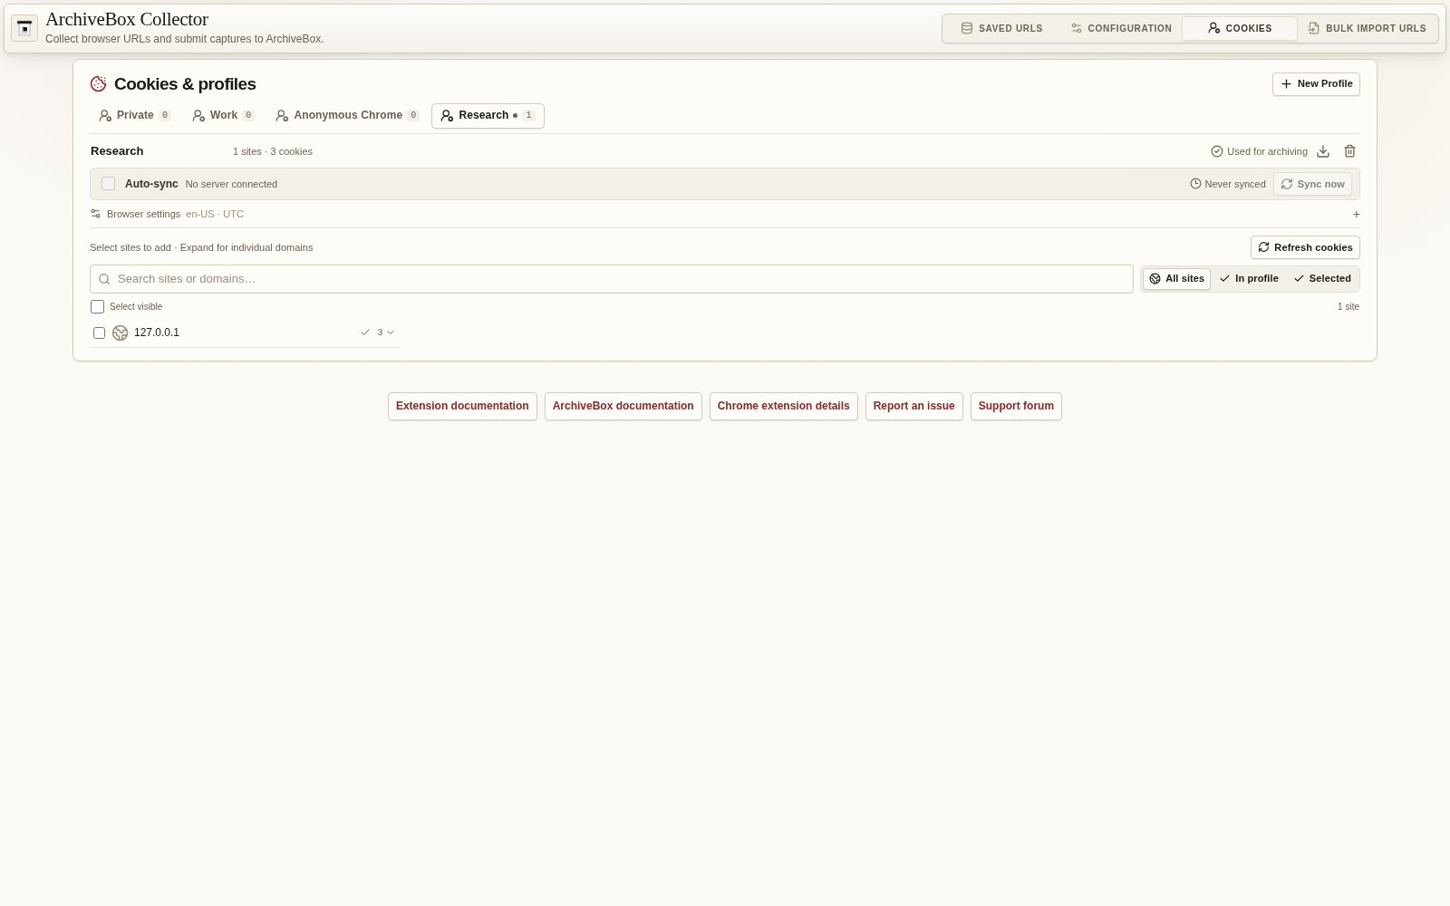This screenshot has height=906, width=1450.
Task: Click the Browser settings sliders icon
Action: point(96,214)
